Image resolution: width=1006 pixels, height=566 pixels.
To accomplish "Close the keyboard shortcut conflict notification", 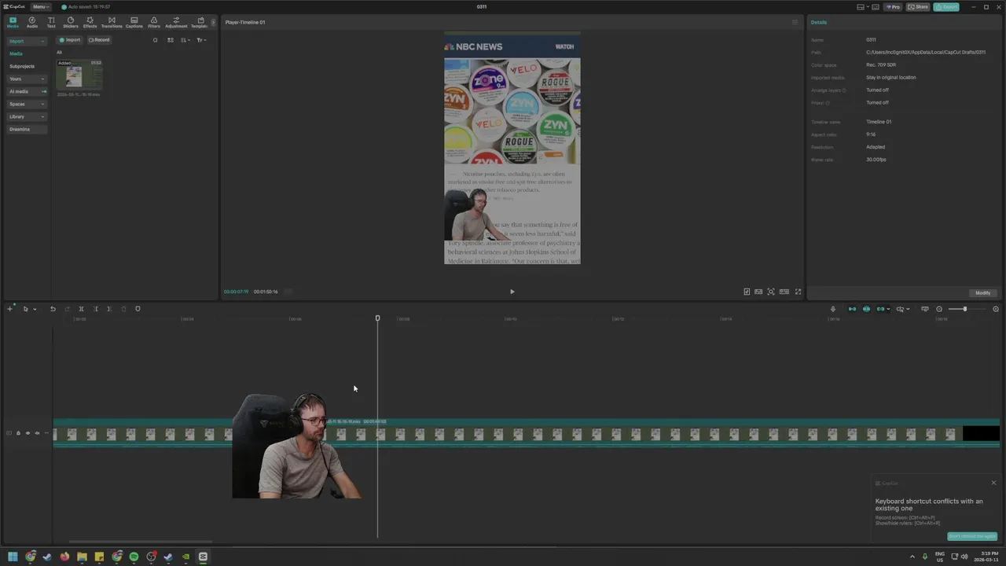I will click(993, 483).
